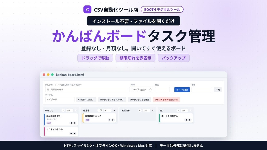Click the 作業中 column title
Screen dimensions: 267x150
86,110
